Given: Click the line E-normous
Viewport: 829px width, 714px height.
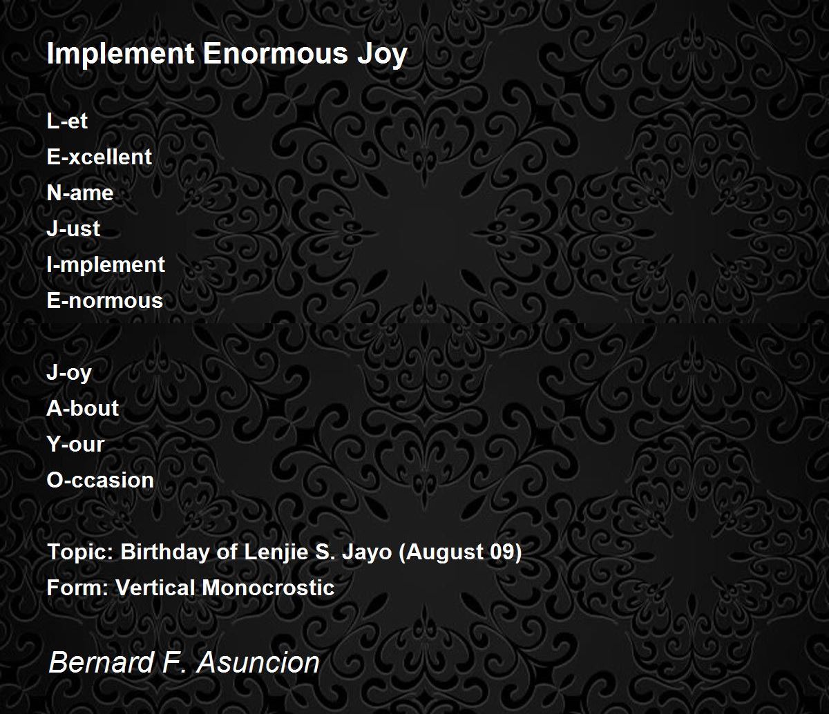Looking at the screenshot, I should [105, 300].
